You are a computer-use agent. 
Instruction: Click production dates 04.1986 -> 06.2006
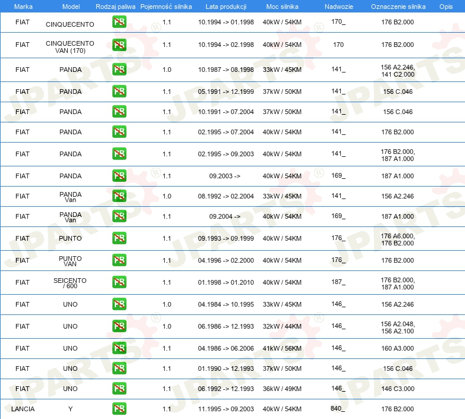coord(226,348)
